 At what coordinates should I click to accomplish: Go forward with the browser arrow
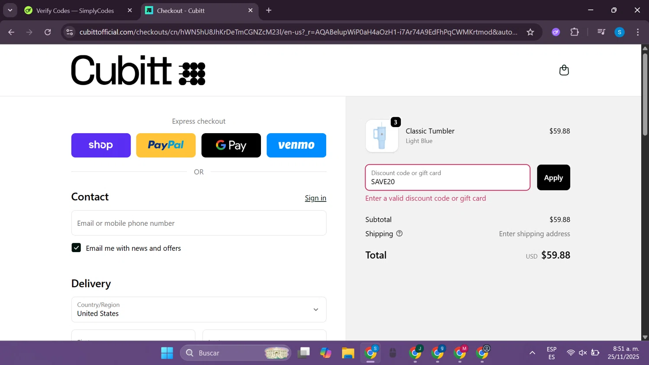coord(29,32)
